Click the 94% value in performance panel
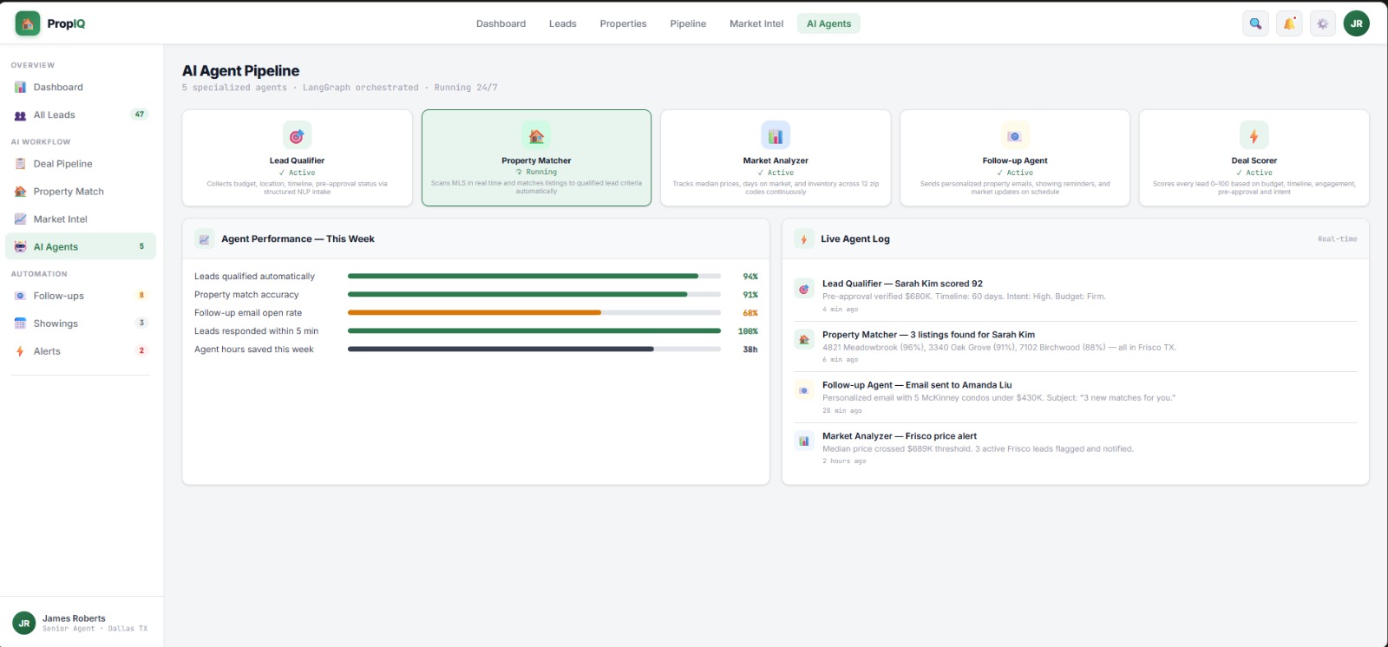 tap(750, 277)
